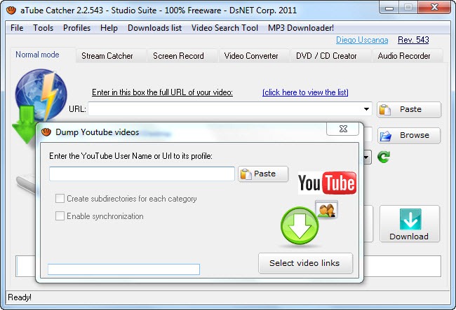Viewport: 456px width, 310px height.
Task: Click the green download arrow in dialog
Action: 300,225
